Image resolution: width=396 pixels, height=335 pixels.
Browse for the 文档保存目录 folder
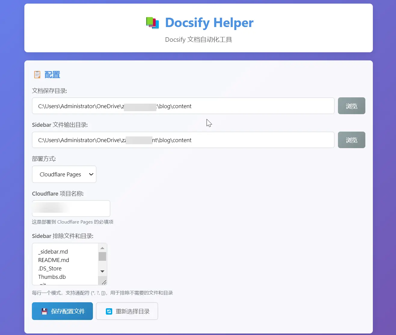coord(351,106)
